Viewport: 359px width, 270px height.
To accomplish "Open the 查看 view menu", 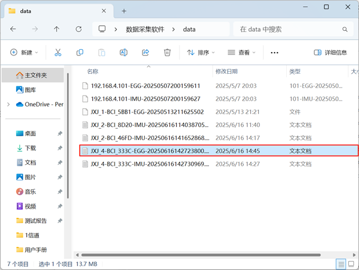I will [242, 53].
